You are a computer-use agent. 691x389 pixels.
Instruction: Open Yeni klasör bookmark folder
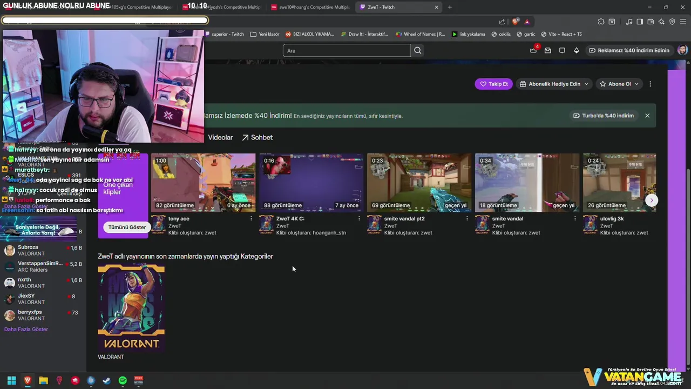tap(265, 34)
